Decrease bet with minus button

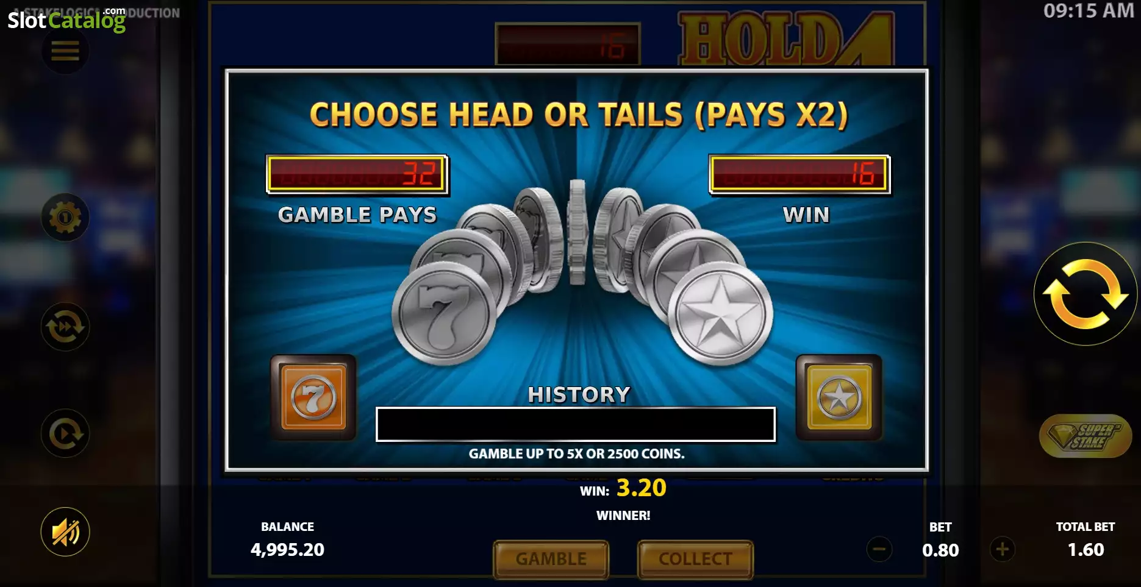(x=879, y=550)
